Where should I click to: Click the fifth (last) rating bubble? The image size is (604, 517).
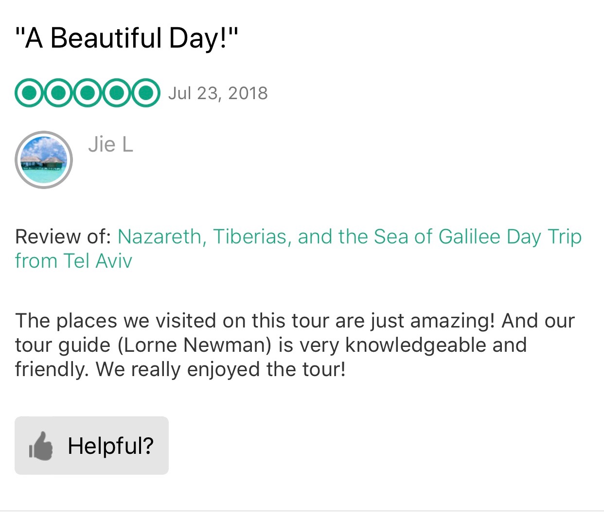(145, 92)
